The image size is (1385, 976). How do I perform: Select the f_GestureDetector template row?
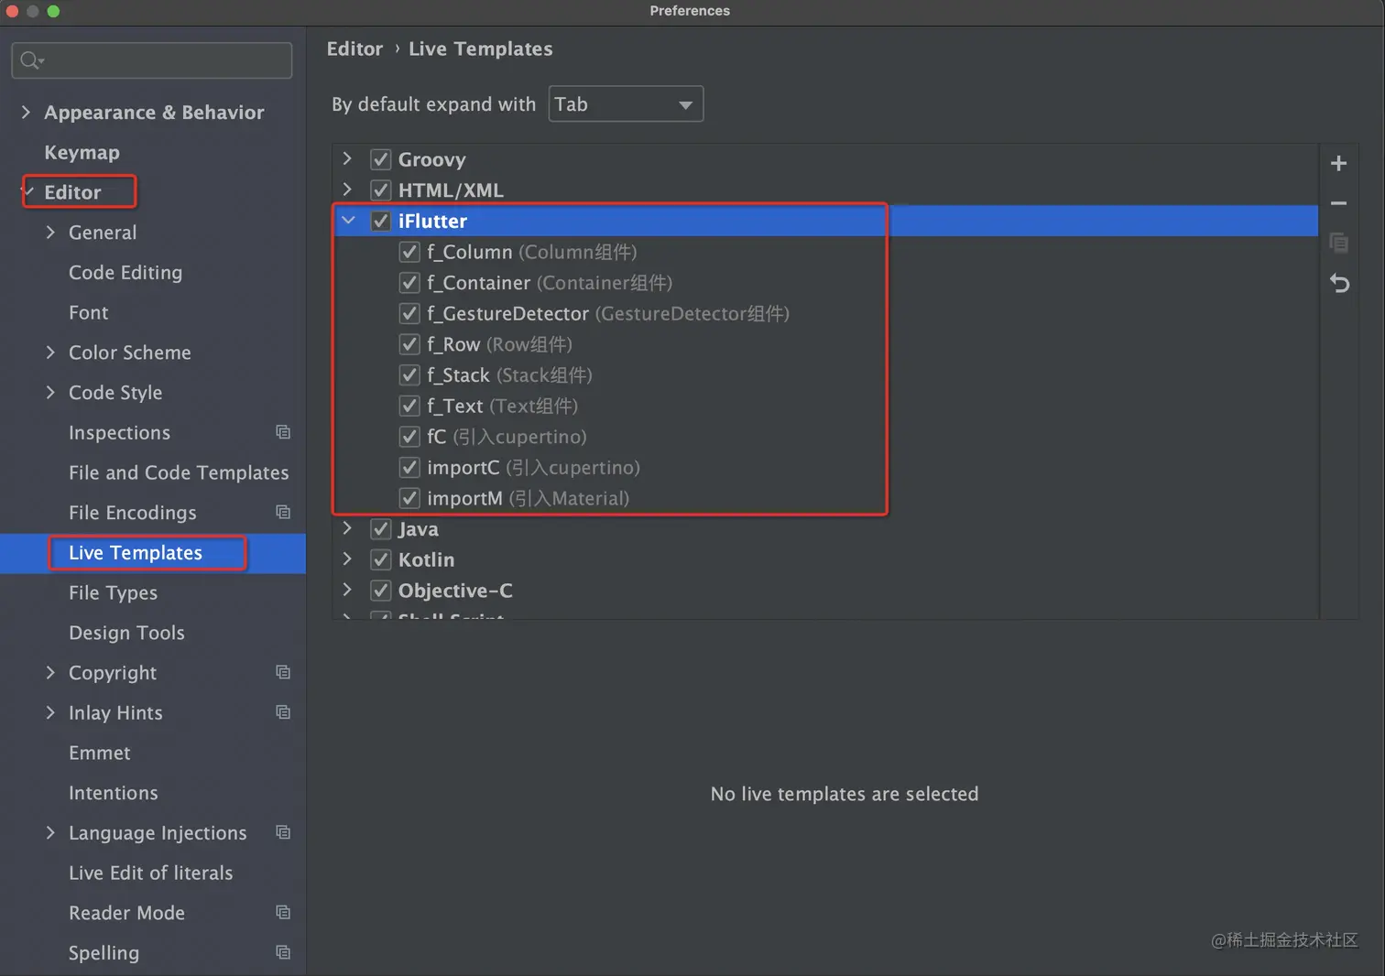826,313
